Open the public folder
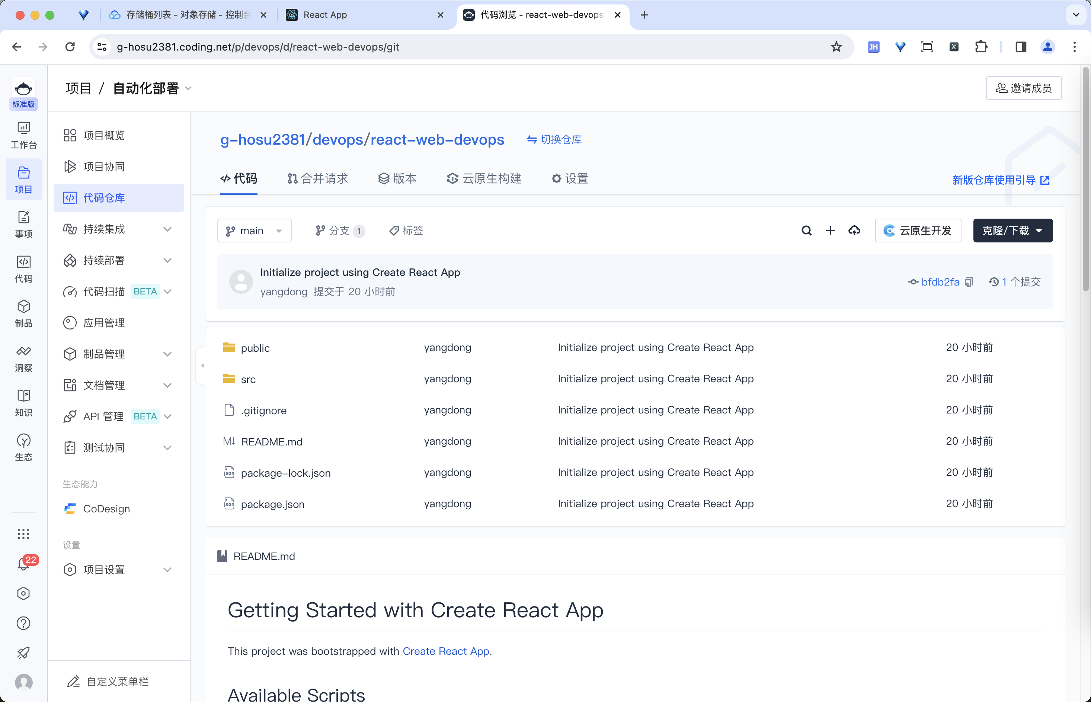 pos(255,348)
